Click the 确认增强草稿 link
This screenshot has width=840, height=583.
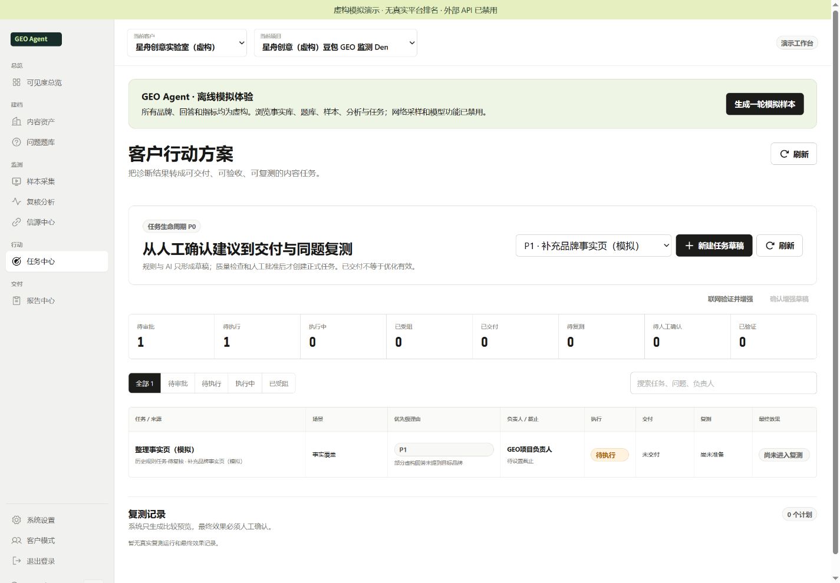pos(789,299)
